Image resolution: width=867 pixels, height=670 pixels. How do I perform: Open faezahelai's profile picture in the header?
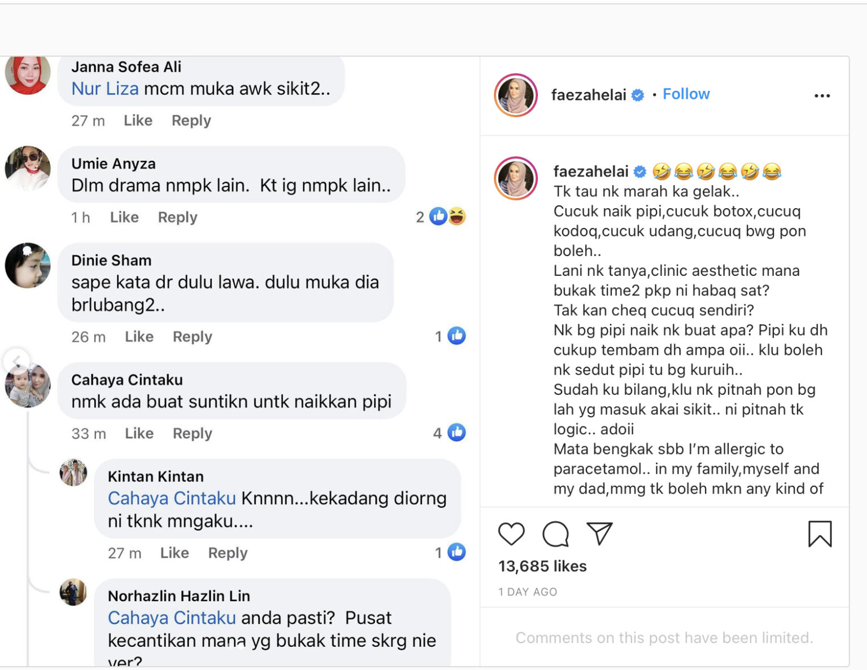point(516,95)
